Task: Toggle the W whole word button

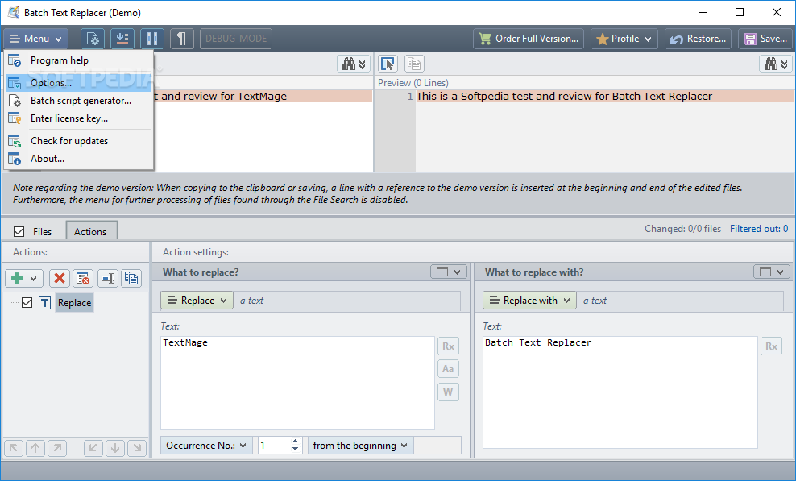Action: [x=448, y=392]
